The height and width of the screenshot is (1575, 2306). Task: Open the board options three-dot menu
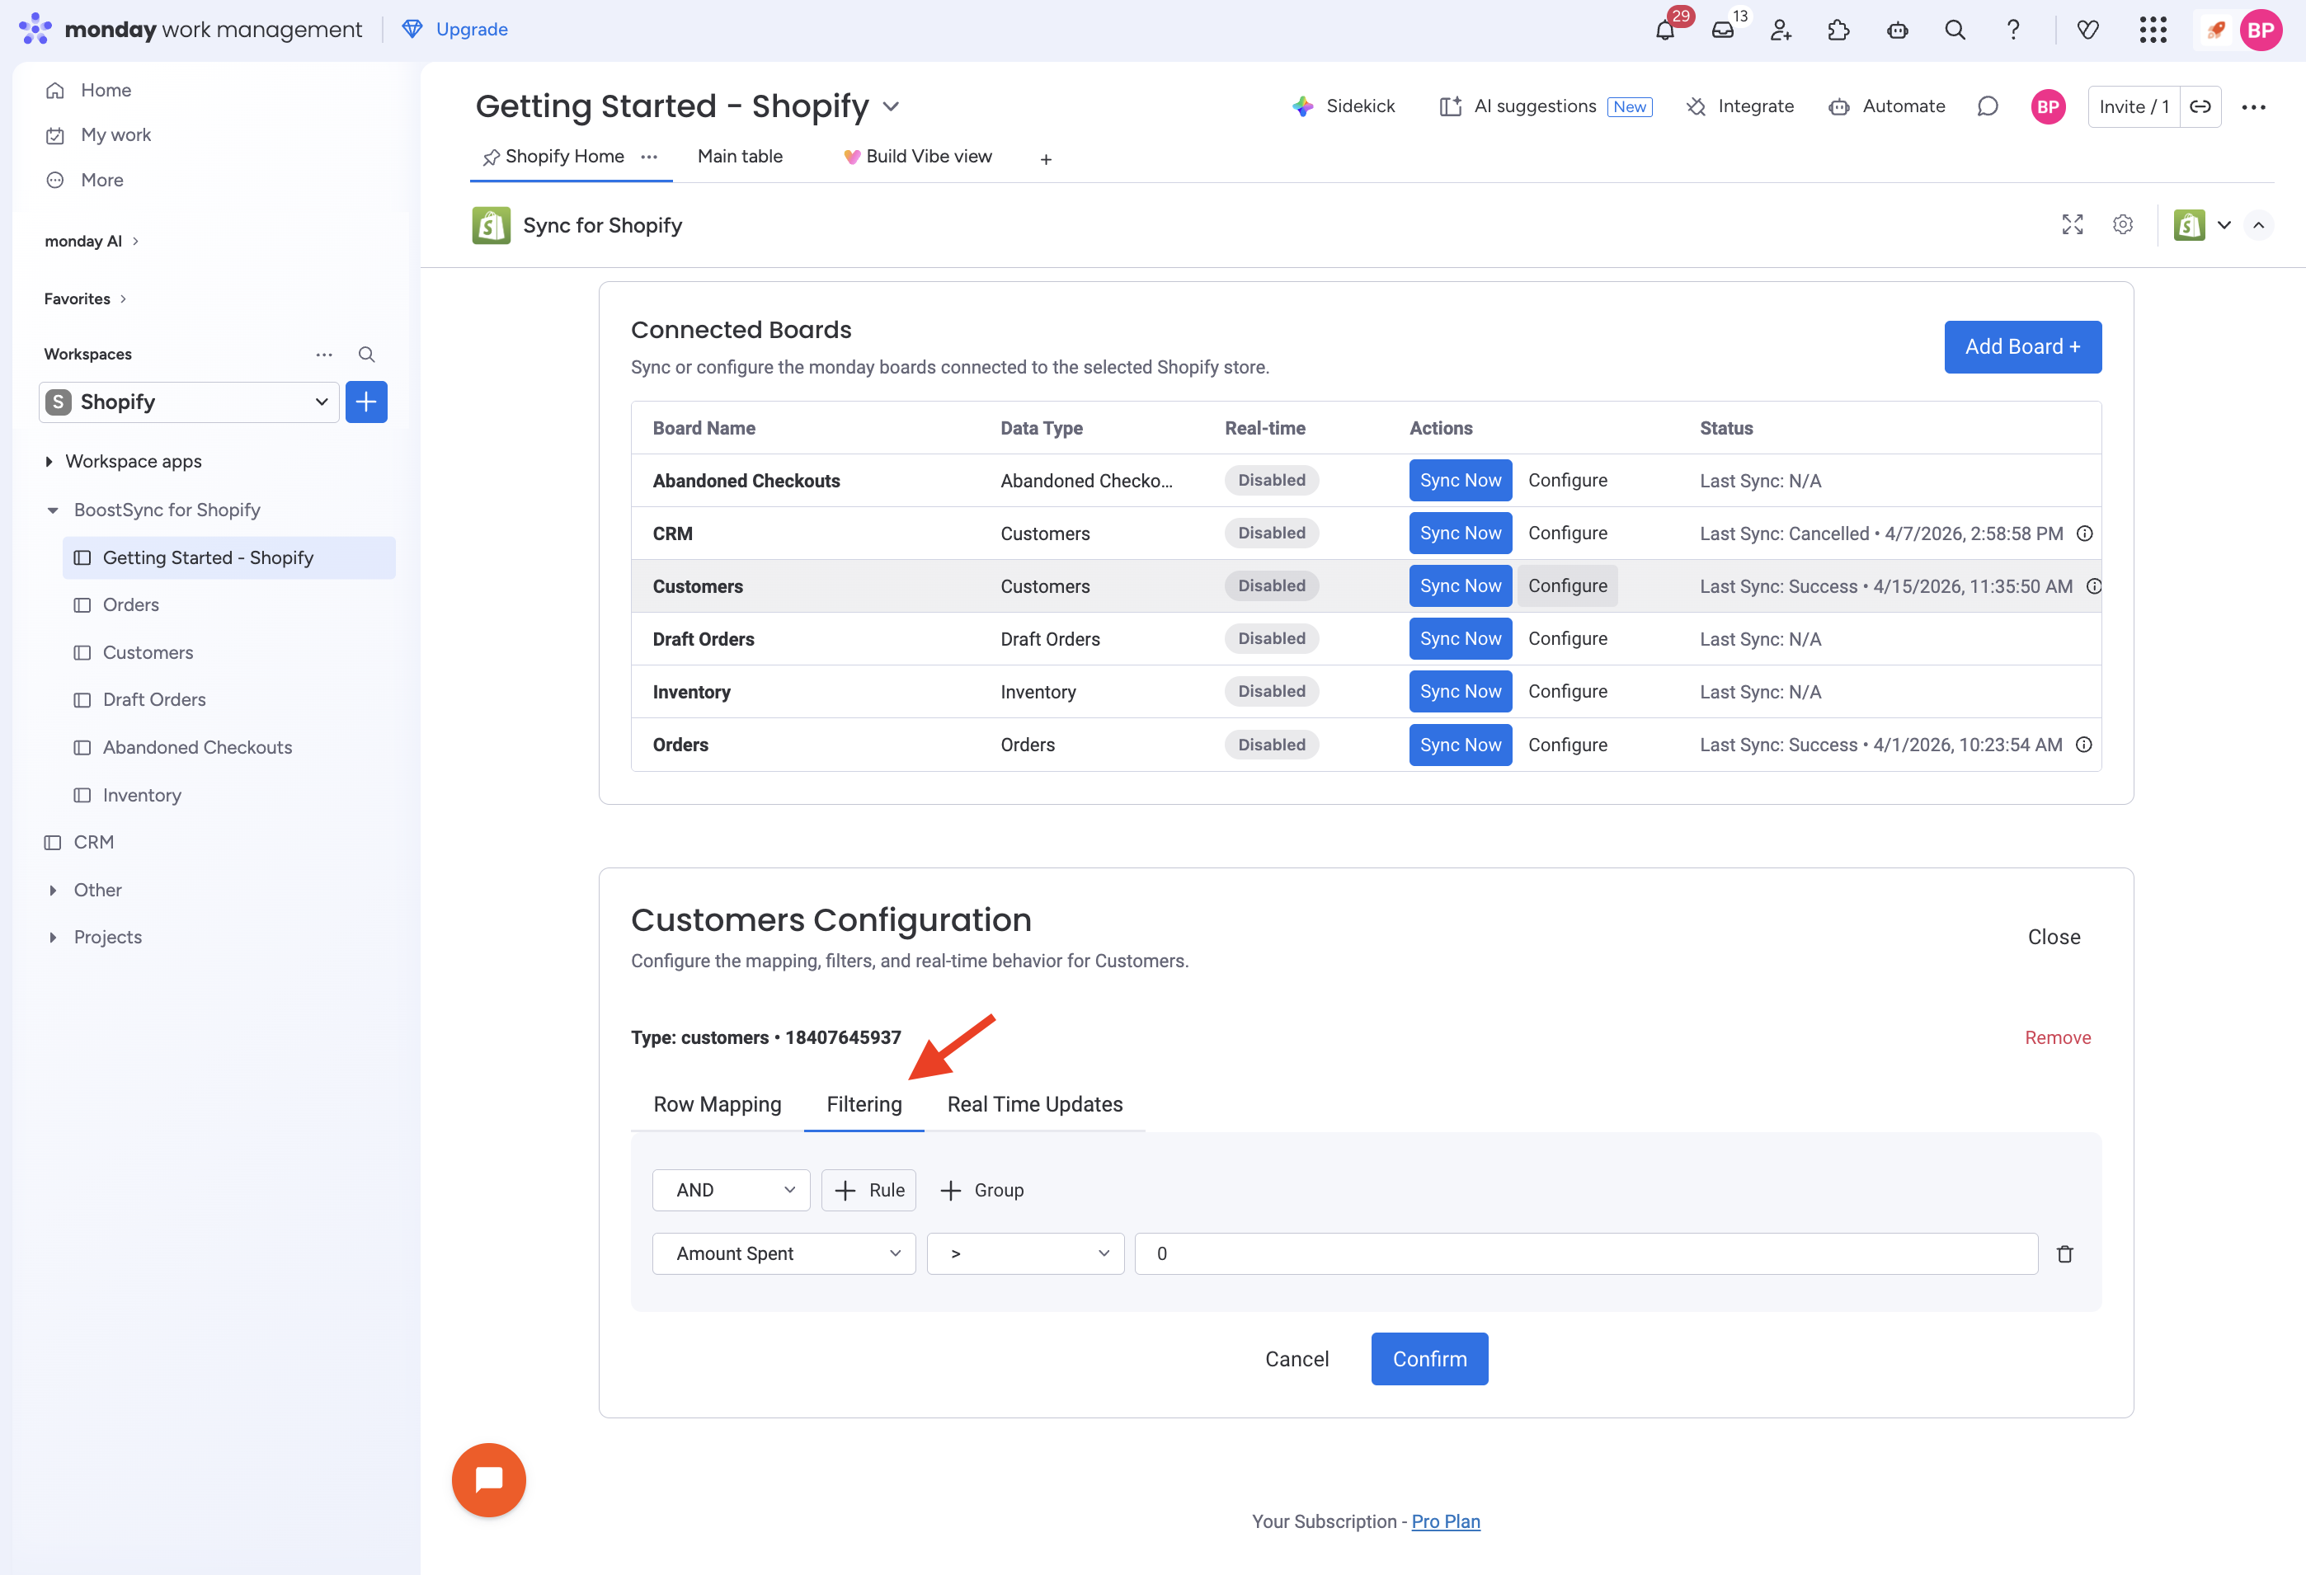click(x=2253, y=107)
